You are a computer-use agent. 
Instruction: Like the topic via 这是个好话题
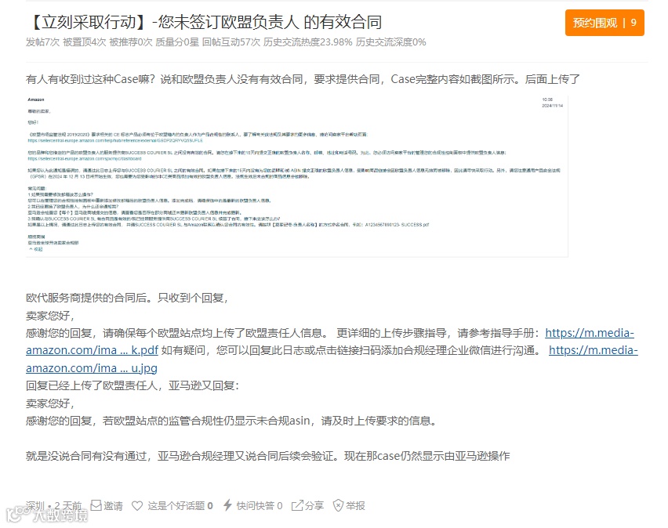[x=174, y=504]
